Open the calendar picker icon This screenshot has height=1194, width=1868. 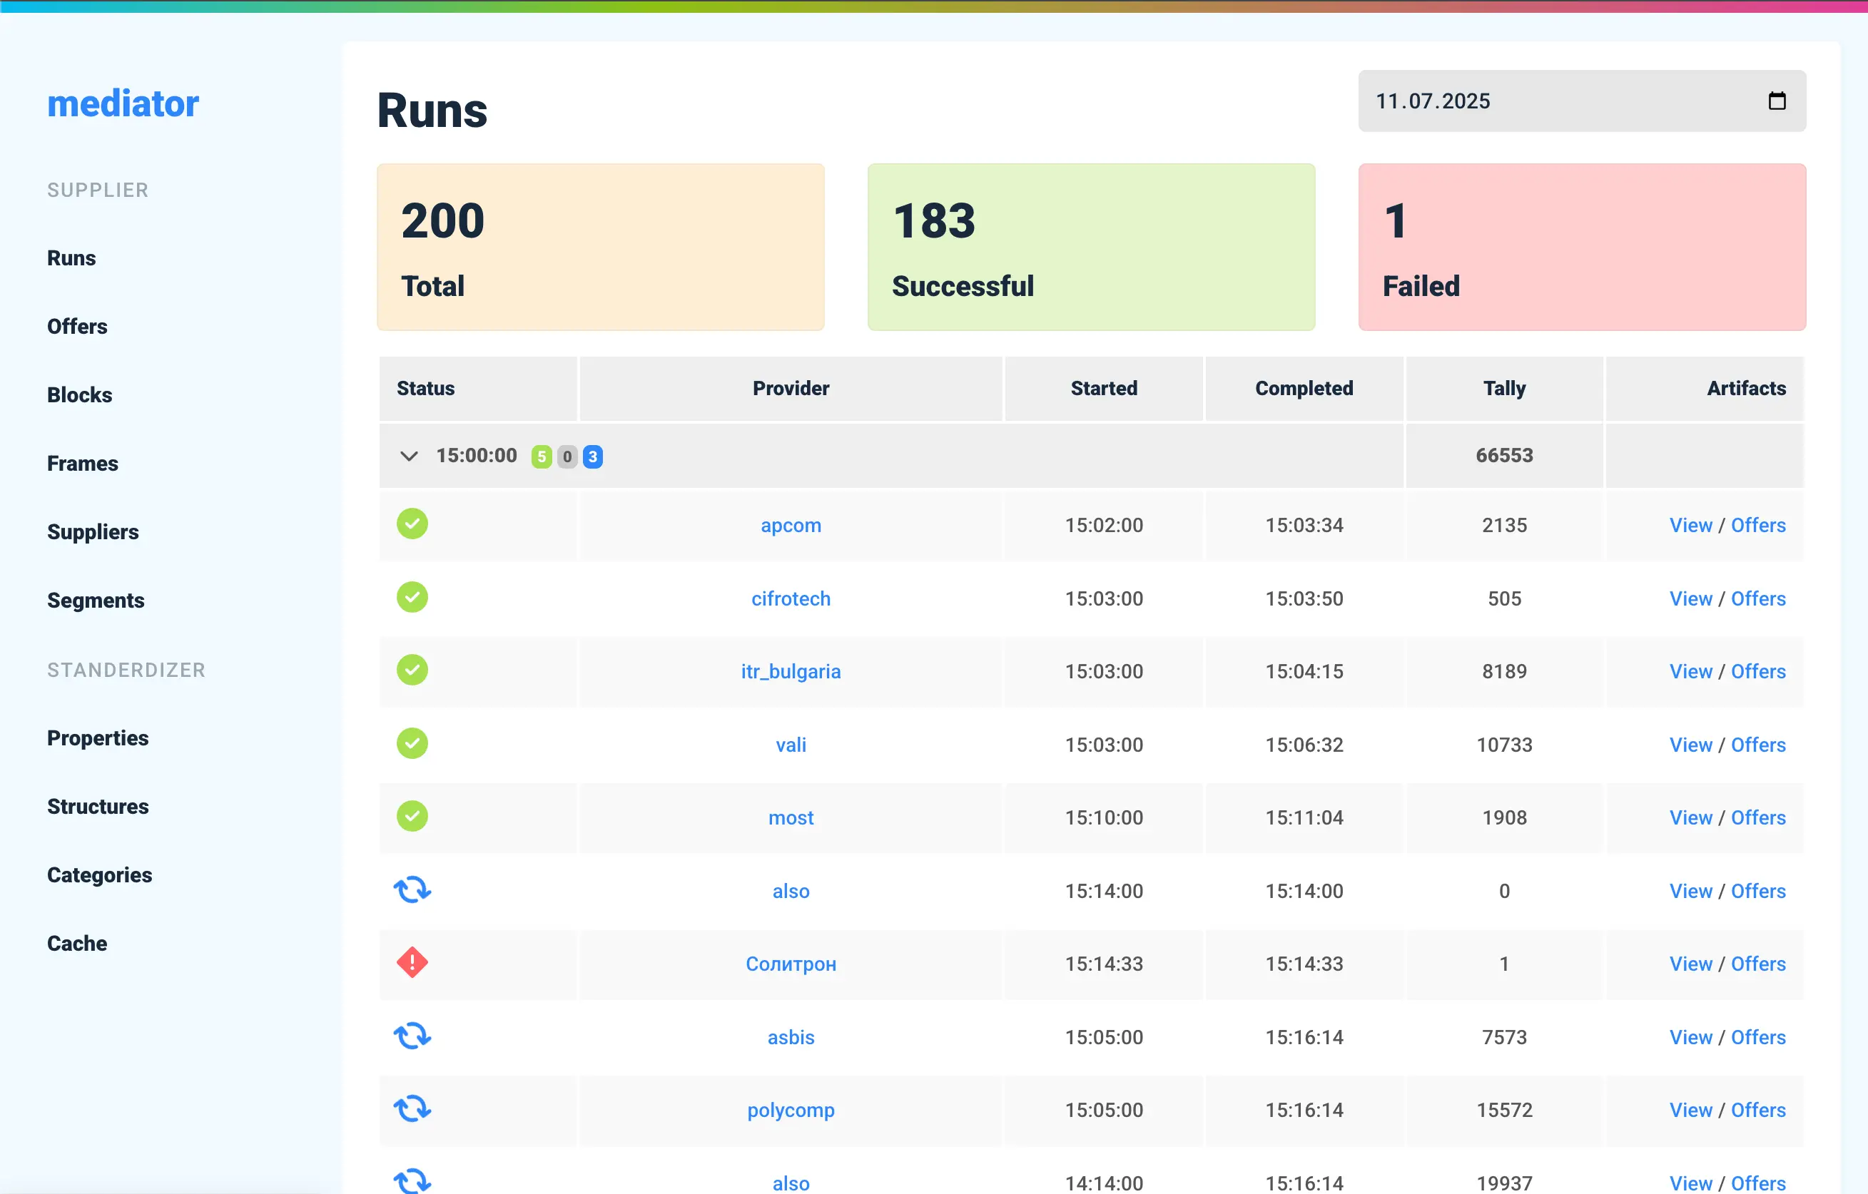click(1777, 101)
